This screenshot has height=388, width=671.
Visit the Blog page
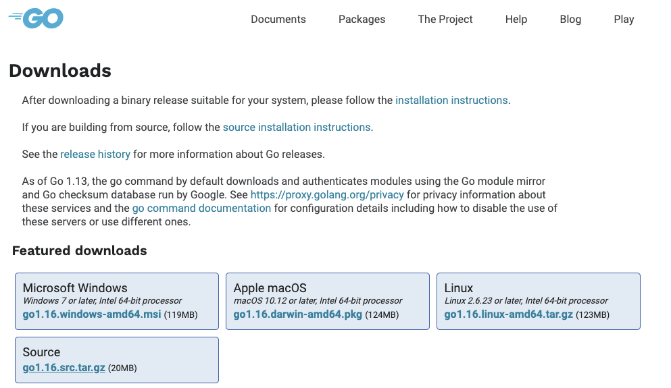point(570,19)
